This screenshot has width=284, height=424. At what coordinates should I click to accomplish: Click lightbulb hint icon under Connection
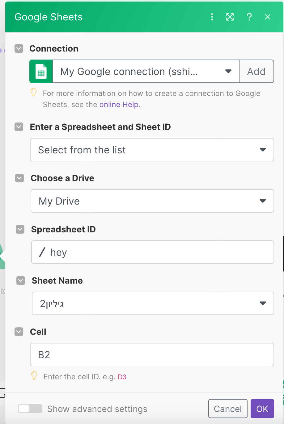pyautogui.click(x=34, y=92)
